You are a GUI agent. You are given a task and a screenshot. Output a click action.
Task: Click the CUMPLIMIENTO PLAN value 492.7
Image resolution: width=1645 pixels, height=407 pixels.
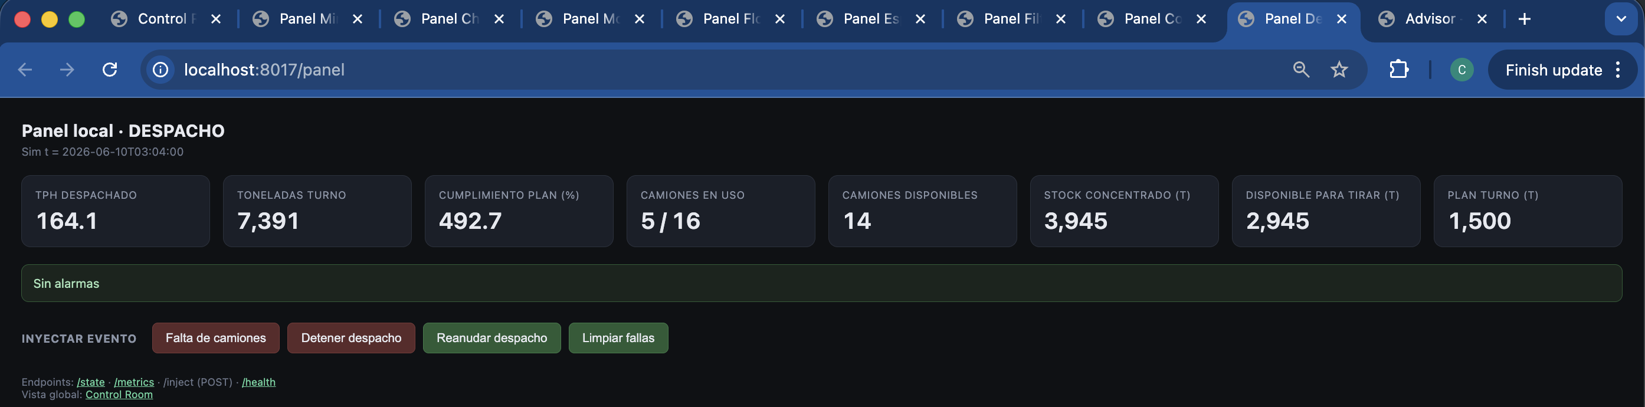pyautogui.click(x=470, y=221)
